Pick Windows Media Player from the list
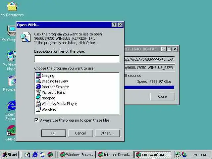The width and height of the screenshot is (212, 159). (56, 104)
